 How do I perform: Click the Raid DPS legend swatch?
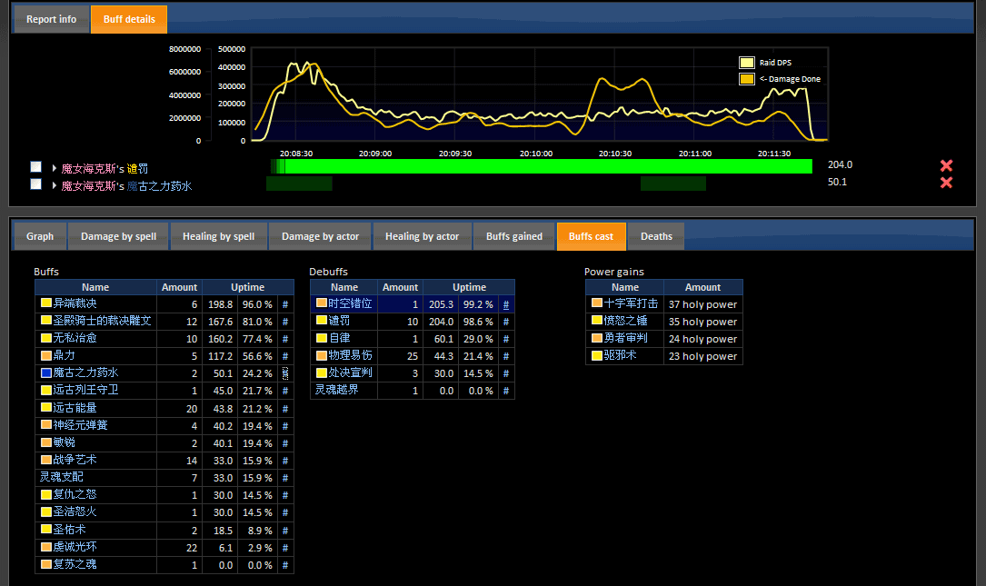[746, 63]
